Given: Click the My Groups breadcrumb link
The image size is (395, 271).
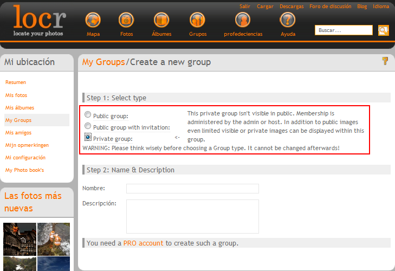Looking at the screenshot, I should [x=103, y=62].
